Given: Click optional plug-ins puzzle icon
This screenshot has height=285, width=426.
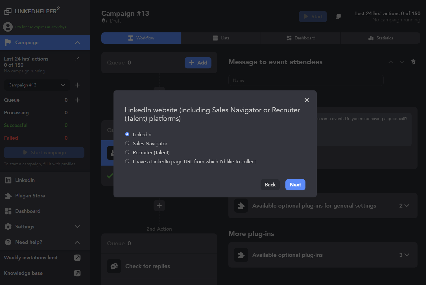Looking at the screenshot, I should (x=241, y=255).
